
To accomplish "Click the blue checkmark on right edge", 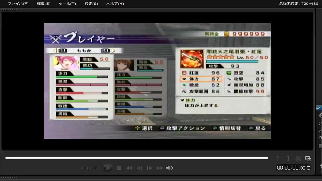I will click(x=318, y=108).
